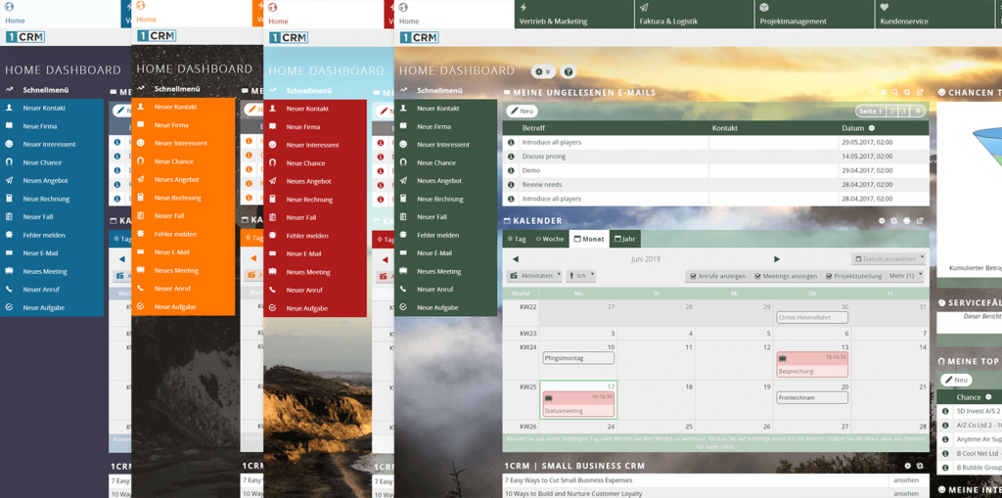Click info icon beside Demo email
This screenshot has height=498, width=1002.
pos(511,170)
